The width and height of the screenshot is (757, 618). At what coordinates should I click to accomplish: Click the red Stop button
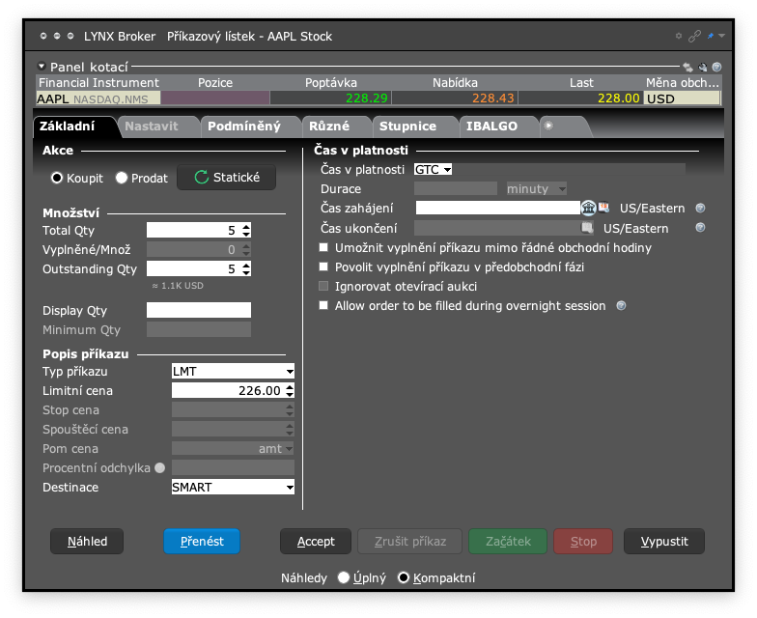583,541
